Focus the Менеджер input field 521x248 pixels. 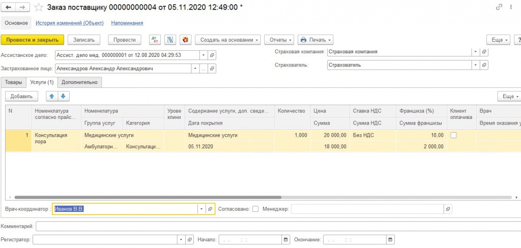[367, 209]
